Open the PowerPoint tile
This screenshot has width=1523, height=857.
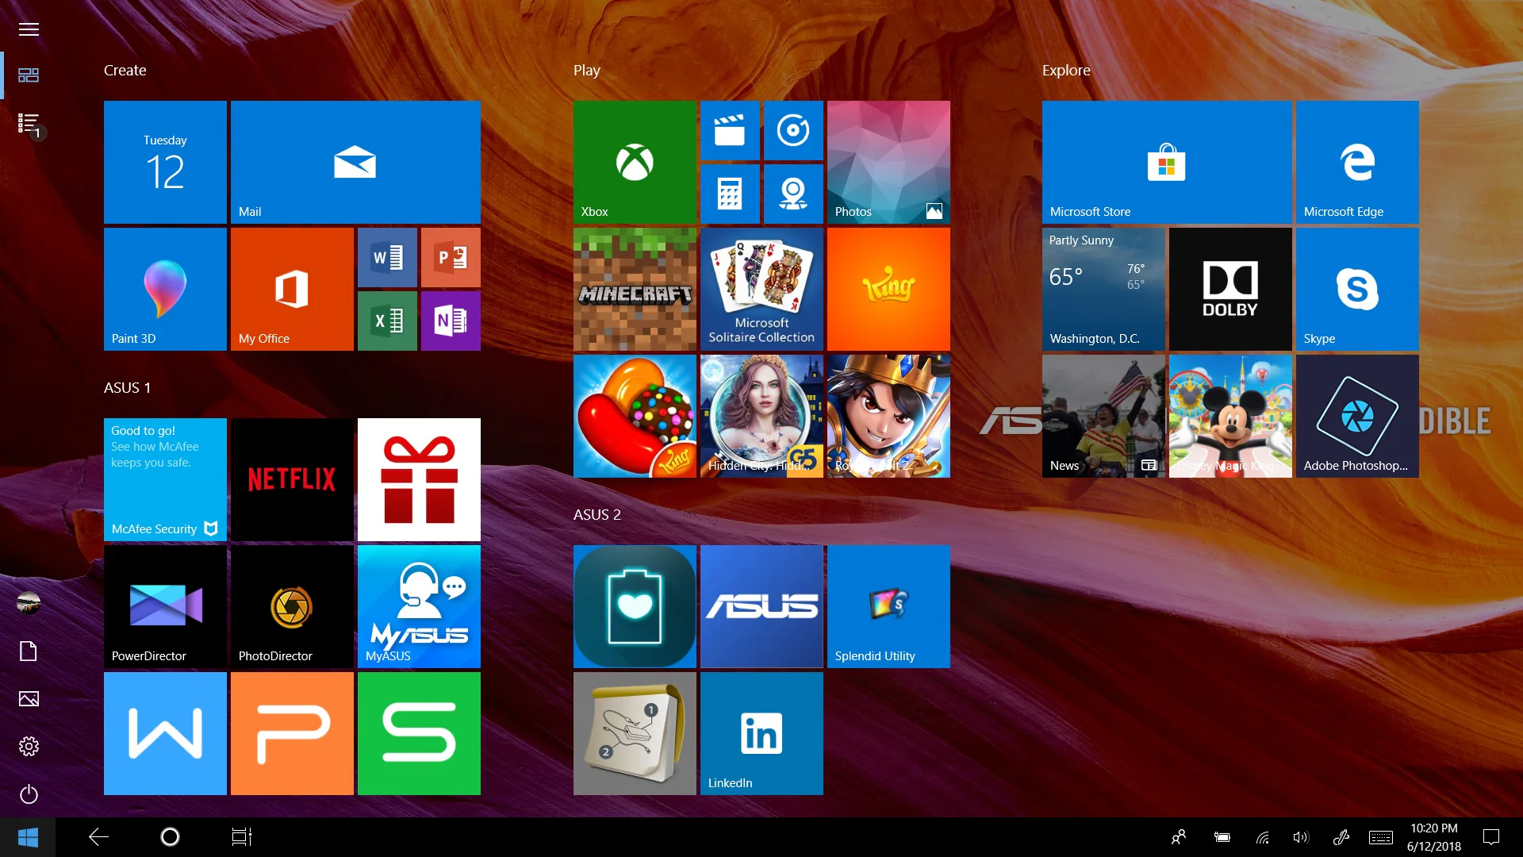pyautogui.click(x=451, y=257)
